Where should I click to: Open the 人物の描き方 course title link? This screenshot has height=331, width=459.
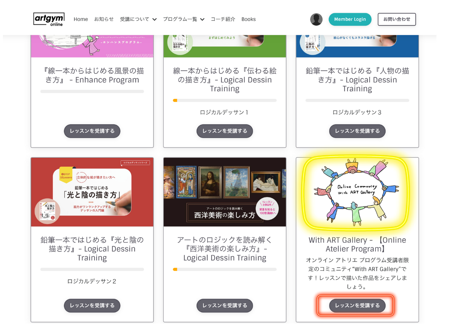pyautogui.click(x=357, y=80)
